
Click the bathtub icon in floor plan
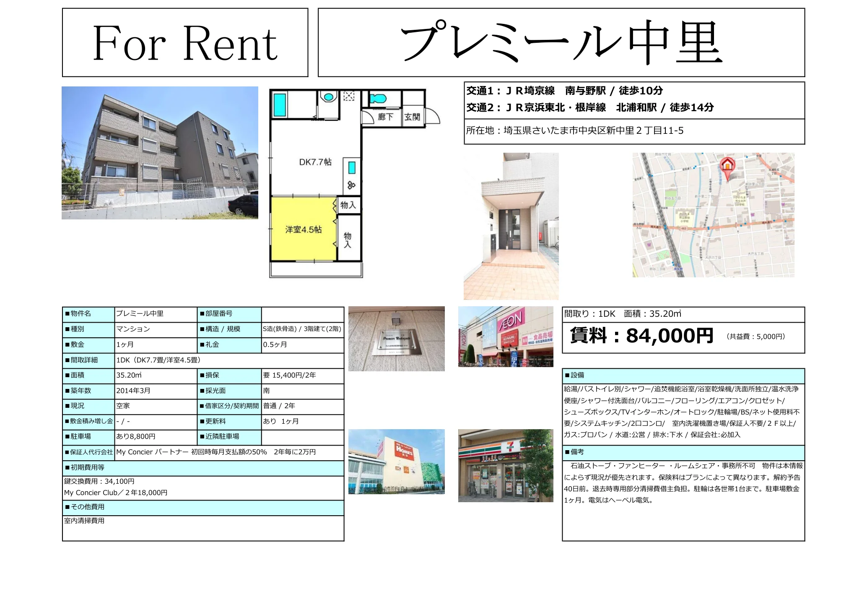tap(280, 105)
